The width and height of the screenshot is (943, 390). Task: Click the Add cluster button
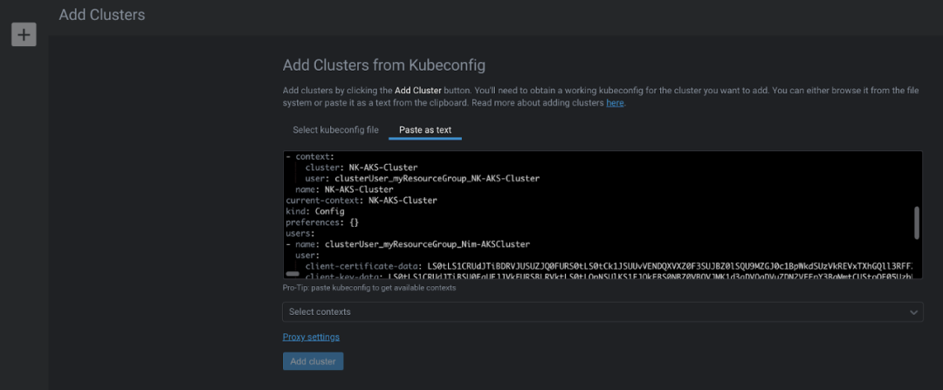click(x=313, y=361)
